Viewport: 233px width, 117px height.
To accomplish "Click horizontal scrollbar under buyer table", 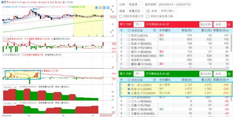I will (175, 69).
